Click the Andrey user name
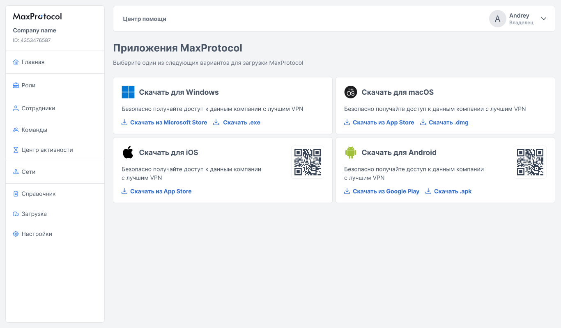Image resolution: width=561 pixels, height=328 pixels. point(519,16)
